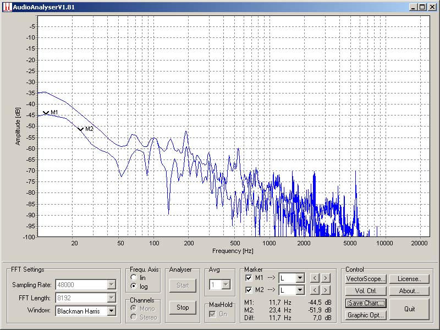This screenshot has width=440, height=330.
Task: Open the About dialog
Action: pos(409,291)
